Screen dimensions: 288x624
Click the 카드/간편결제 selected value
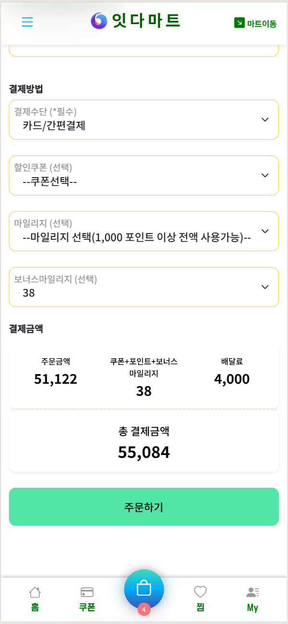pos(54,126)
